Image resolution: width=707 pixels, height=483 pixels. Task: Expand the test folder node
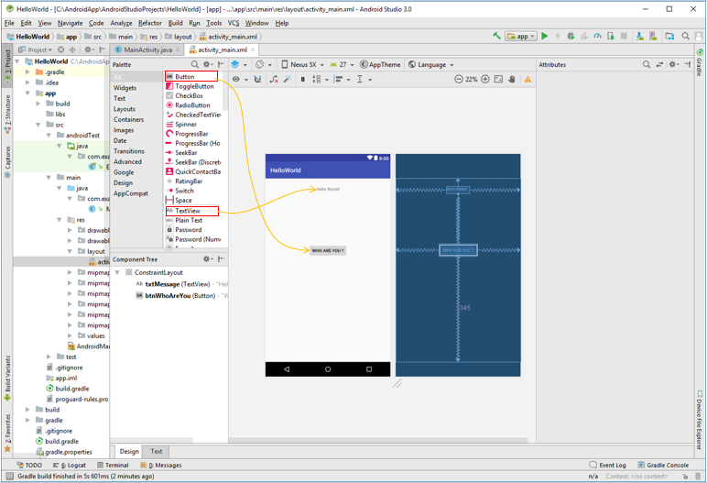49,357
